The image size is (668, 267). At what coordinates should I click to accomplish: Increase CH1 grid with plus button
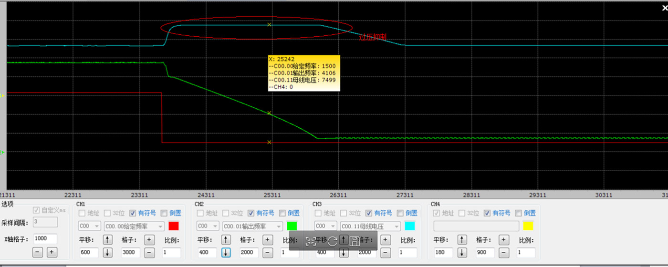pos(149,240)
